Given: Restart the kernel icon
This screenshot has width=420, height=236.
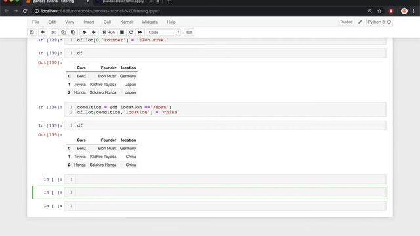Looking at the screenshot, I should [x=131, y=32].
